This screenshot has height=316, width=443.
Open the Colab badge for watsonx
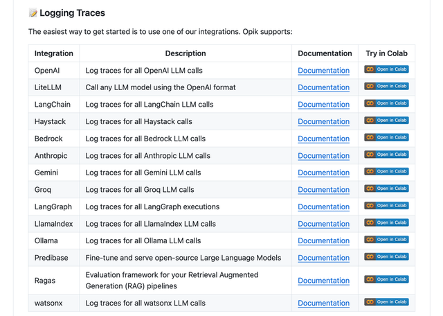coord(386,302)
